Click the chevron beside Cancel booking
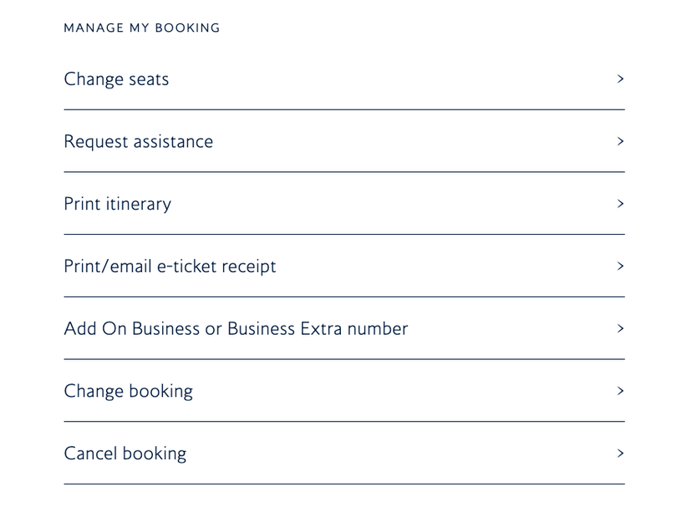Image resolution: width=692 pixels, height=507 pixels. pyautogui.click(x=621, y=454)
